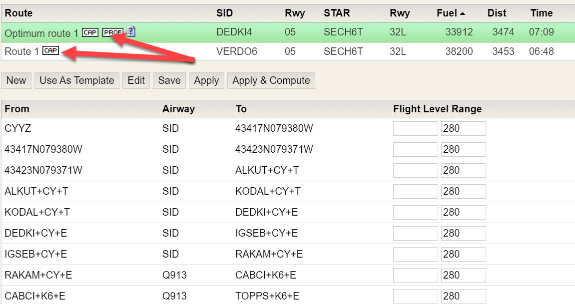The image size is (575, 304).
Task: Click the Apply & Compute button
Action: click(x=271, y=80)
